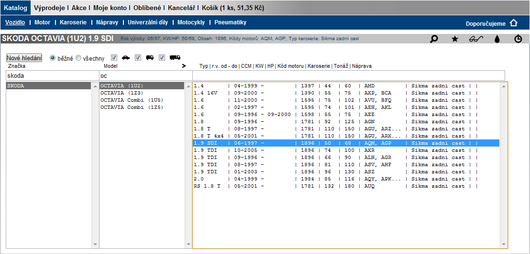This screenshot has width=530, height=254.
Task: Switch to Motor section
Action: coord(42,22)
